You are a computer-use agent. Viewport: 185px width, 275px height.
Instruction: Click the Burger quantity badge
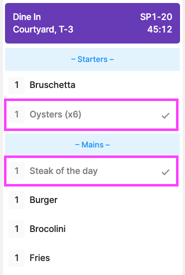coord(17,200)
